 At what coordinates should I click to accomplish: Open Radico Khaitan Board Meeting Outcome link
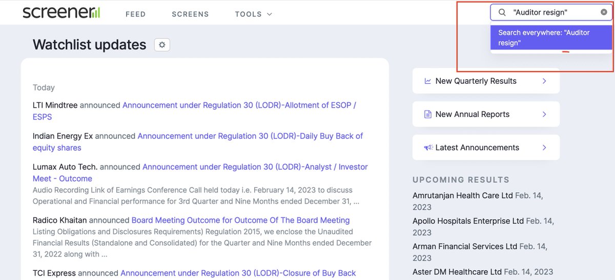pyautogui.click(x=240, y=220)
